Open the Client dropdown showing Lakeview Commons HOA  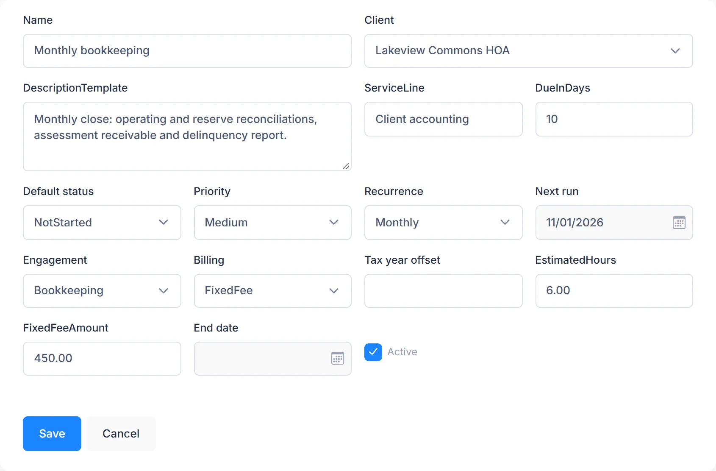tap(528, 51)
